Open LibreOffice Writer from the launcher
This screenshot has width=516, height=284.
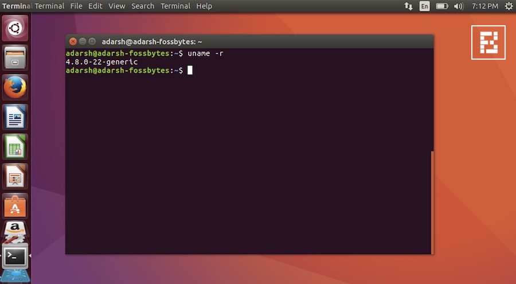pyautogui.click(x=15, y=118)
